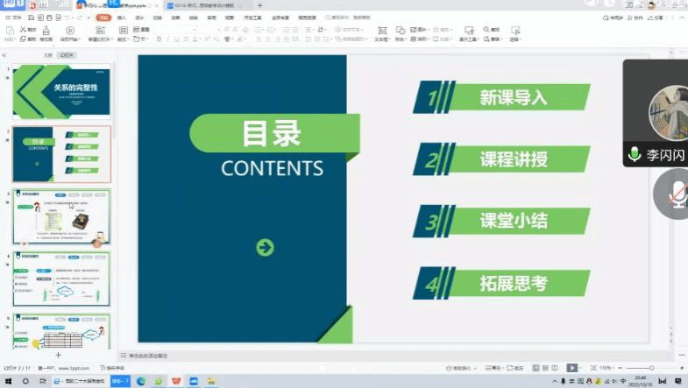Image resolution: width=688 pixels, height=388 pixels.
Task: Adjust the zoom slider in the status bar
Action: (x=651, y=368)
